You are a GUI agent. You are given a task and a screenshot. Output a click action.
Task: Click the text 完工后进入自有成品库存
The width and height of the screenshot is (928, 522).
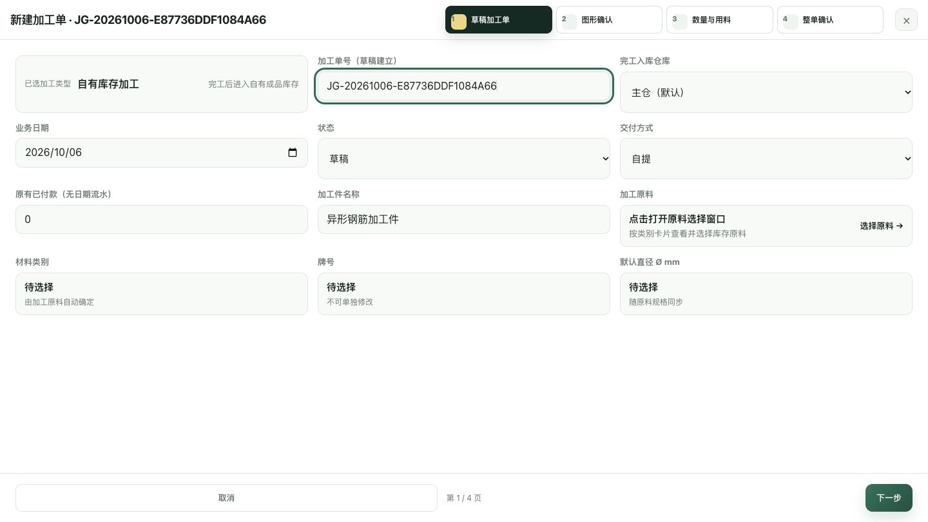coord(253,84)
